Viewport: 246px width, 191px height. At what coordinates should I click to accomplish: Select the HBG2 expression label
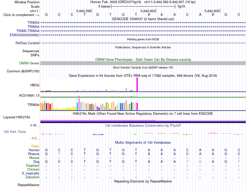pos(35,85)
